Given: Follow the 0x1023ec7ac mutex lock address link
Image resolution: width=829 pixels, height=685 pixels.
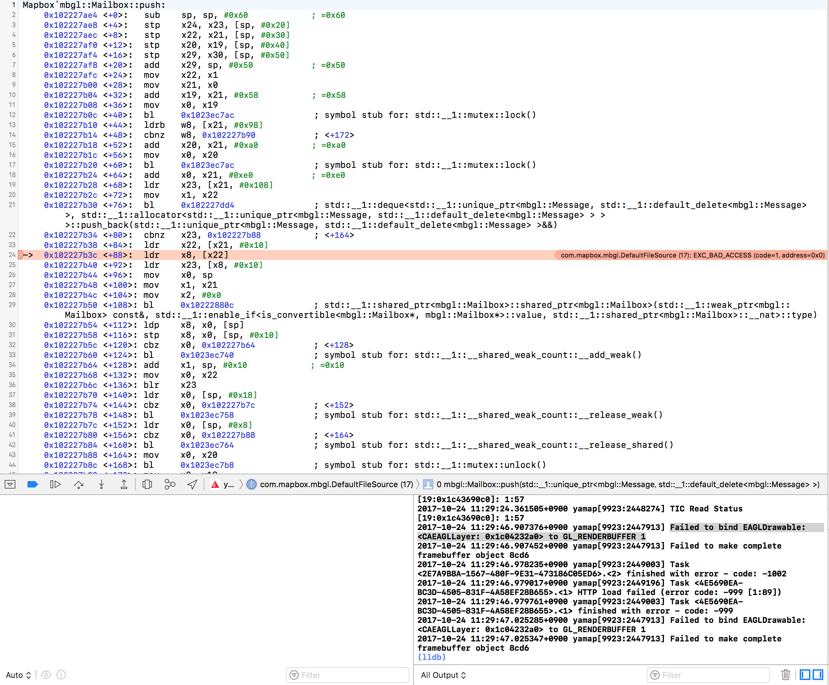Looking at the screenshot, I should (x=207, y=115).
